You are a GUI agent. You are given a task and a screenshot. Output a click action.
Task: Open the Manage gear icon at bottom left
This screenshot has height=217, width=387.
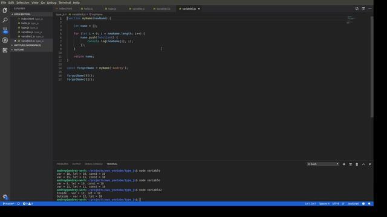coord(5,197)
